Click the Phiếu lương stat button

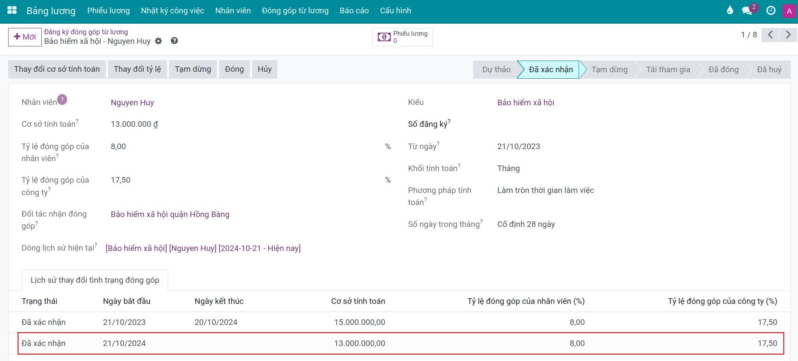[x=403, y=37]
